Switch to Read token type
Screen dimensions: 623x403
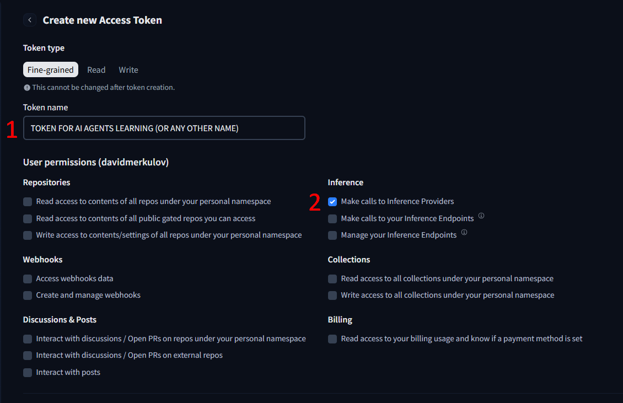tap(96, 70)
